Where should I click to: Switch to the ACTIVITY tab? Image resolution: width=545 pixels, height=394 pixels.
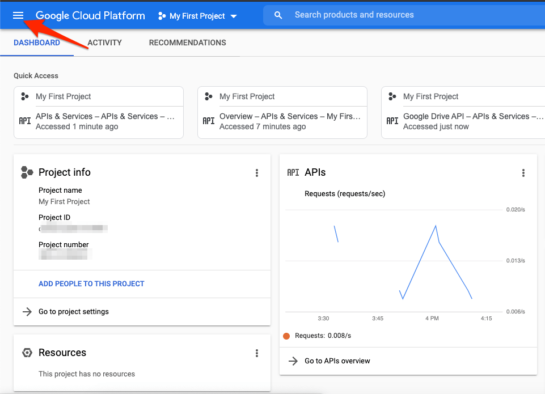click(104, 43)
